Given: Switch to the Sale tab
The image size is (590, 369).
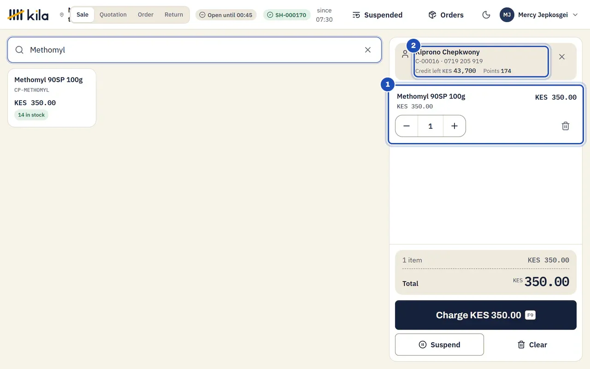Looking at the screenshot, I should (x=83, y=15).
